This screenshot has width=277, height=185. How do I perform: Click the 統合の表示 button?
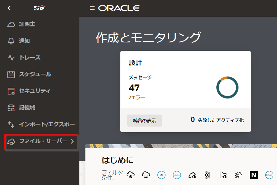coord(144,121)
